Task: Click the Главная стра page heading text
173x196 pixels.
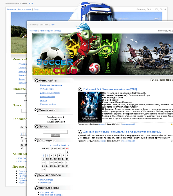Action: coord(162,80)
